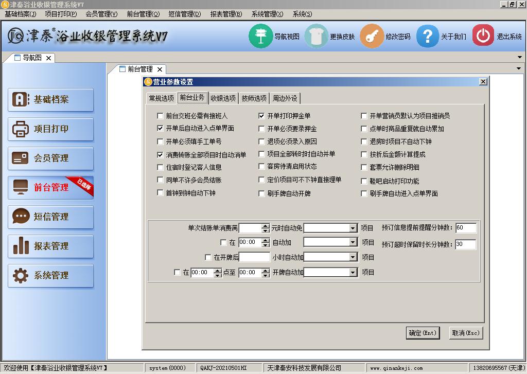Click the 预订信息提前提醒分钟数 input field
The image size is (527, 374).
(466, 228)
